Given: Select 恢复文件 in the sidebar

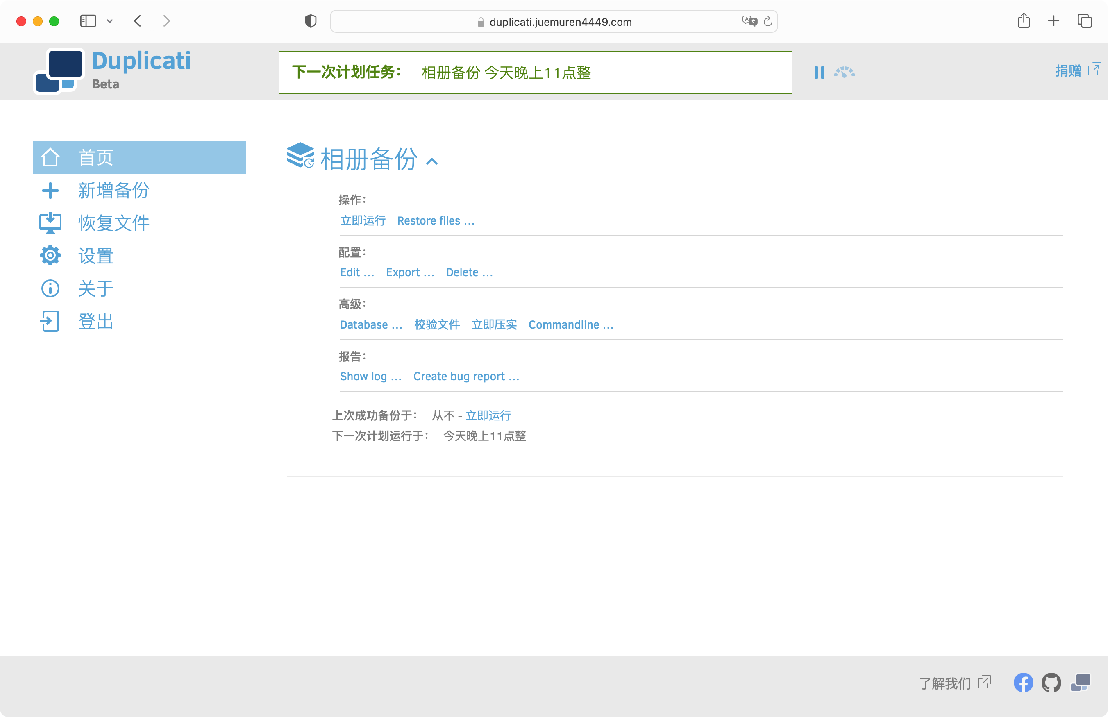Looking at the screenshot, I should (x=114, y=223).
